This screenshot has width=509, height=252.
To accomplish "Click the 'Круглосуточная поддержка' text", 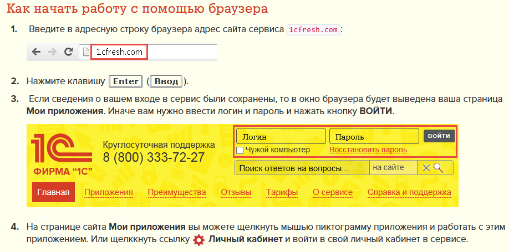I will (159, 145).
